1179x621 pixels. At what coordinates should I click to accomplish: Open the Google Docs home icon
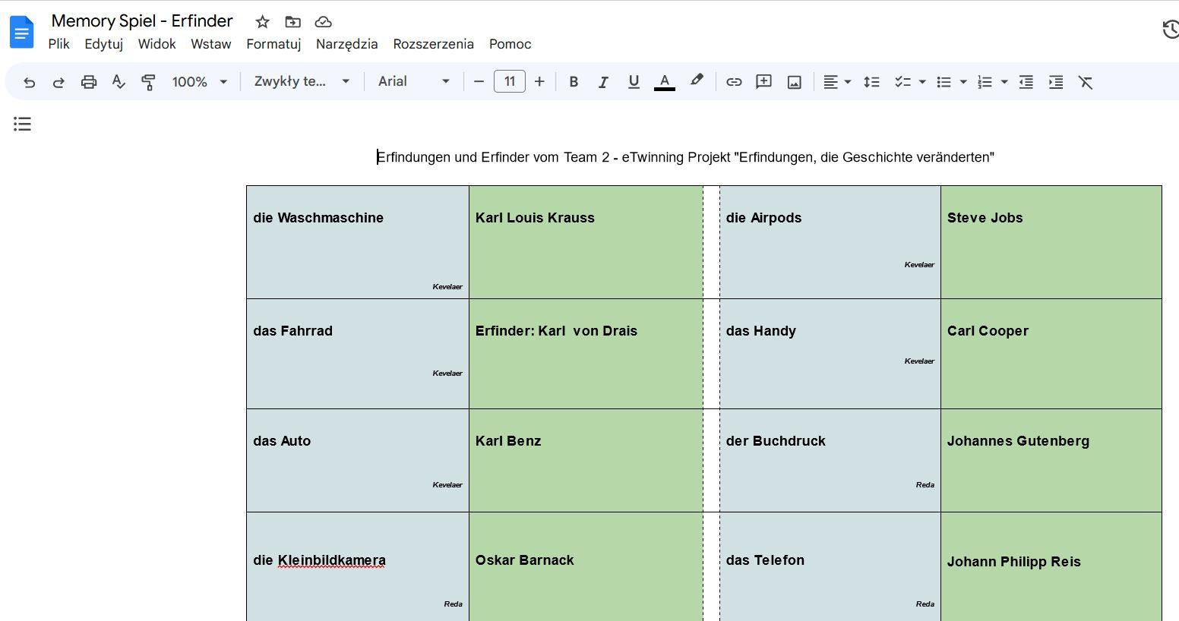pos(22,32)
